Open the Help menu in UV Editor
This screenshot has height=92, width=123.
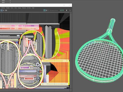coord(33,8)
